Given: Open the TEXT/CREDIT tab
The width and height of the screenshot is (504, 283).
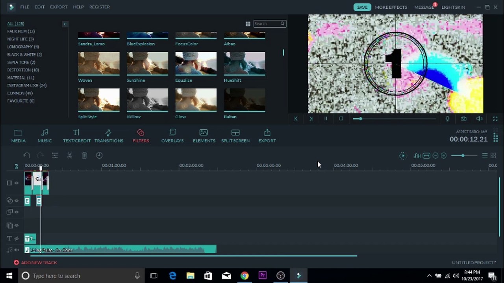Looking at the screenshot, I should click(77, 136).
